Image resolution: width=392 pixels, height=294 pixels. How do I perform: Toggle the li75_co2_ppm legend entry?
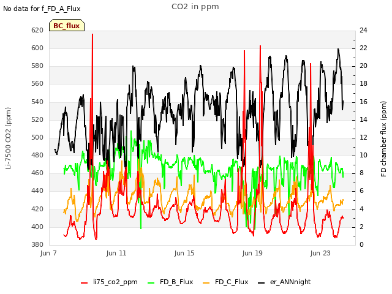pyautogui.click(x=109, y=282)
